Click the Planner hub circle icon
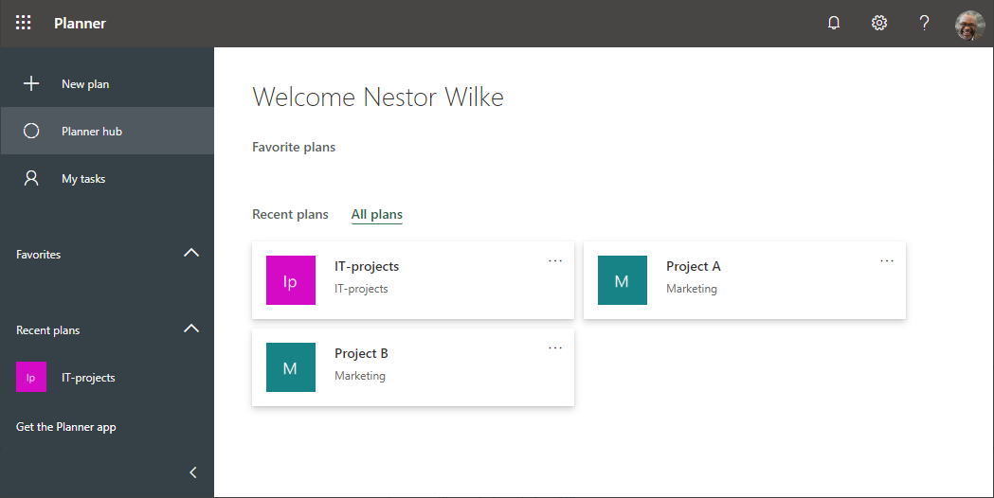Viewport: 994px width, 498px height. tap(31, 131)
